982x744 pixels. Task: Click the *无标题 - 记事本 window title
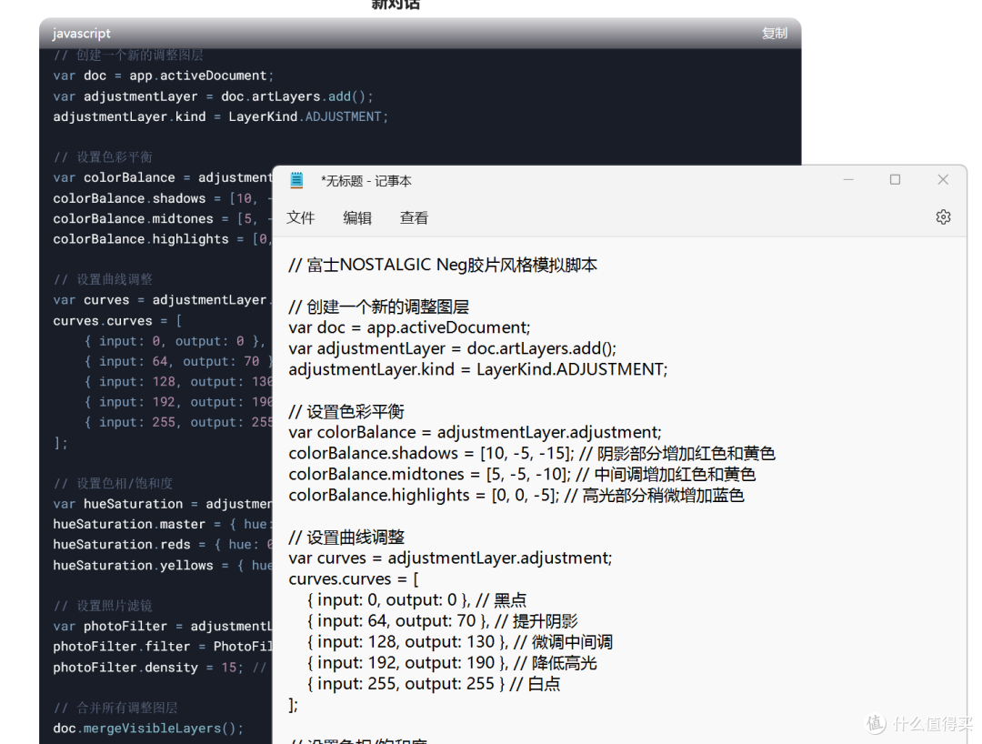366,181
